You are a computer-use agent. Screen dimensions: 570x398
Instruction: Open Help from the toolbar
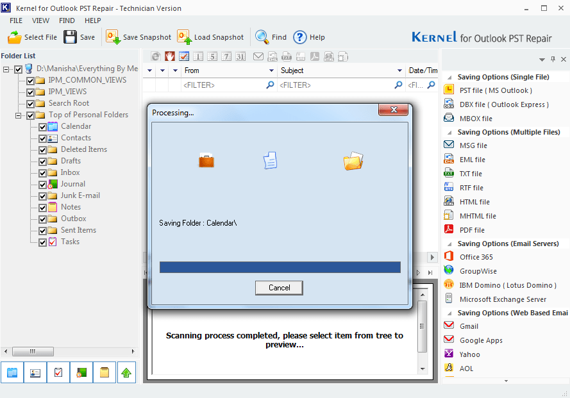click(x=300, y=37)
